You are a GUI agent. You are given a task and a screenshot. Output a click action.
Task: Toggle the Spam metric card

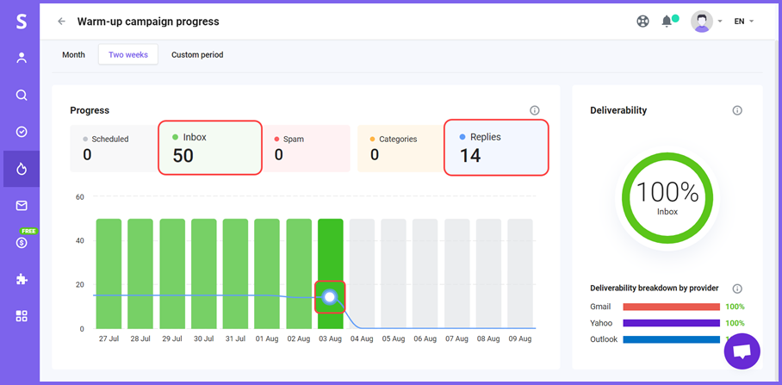click(306, 149)
